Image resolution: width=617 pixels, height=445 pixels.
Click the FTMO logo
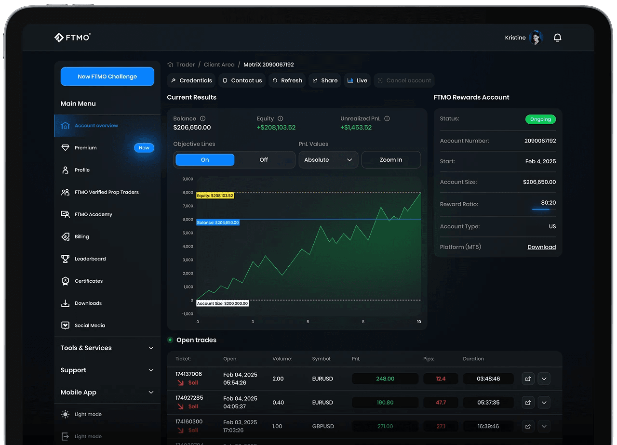pyautogui.click(x=72, y=38)
